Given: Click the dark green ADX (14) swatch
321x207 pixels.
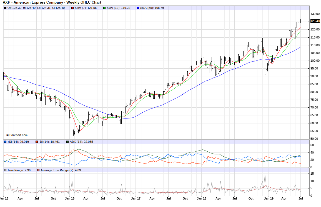Looking at the screenshot, I should point(67,142).
